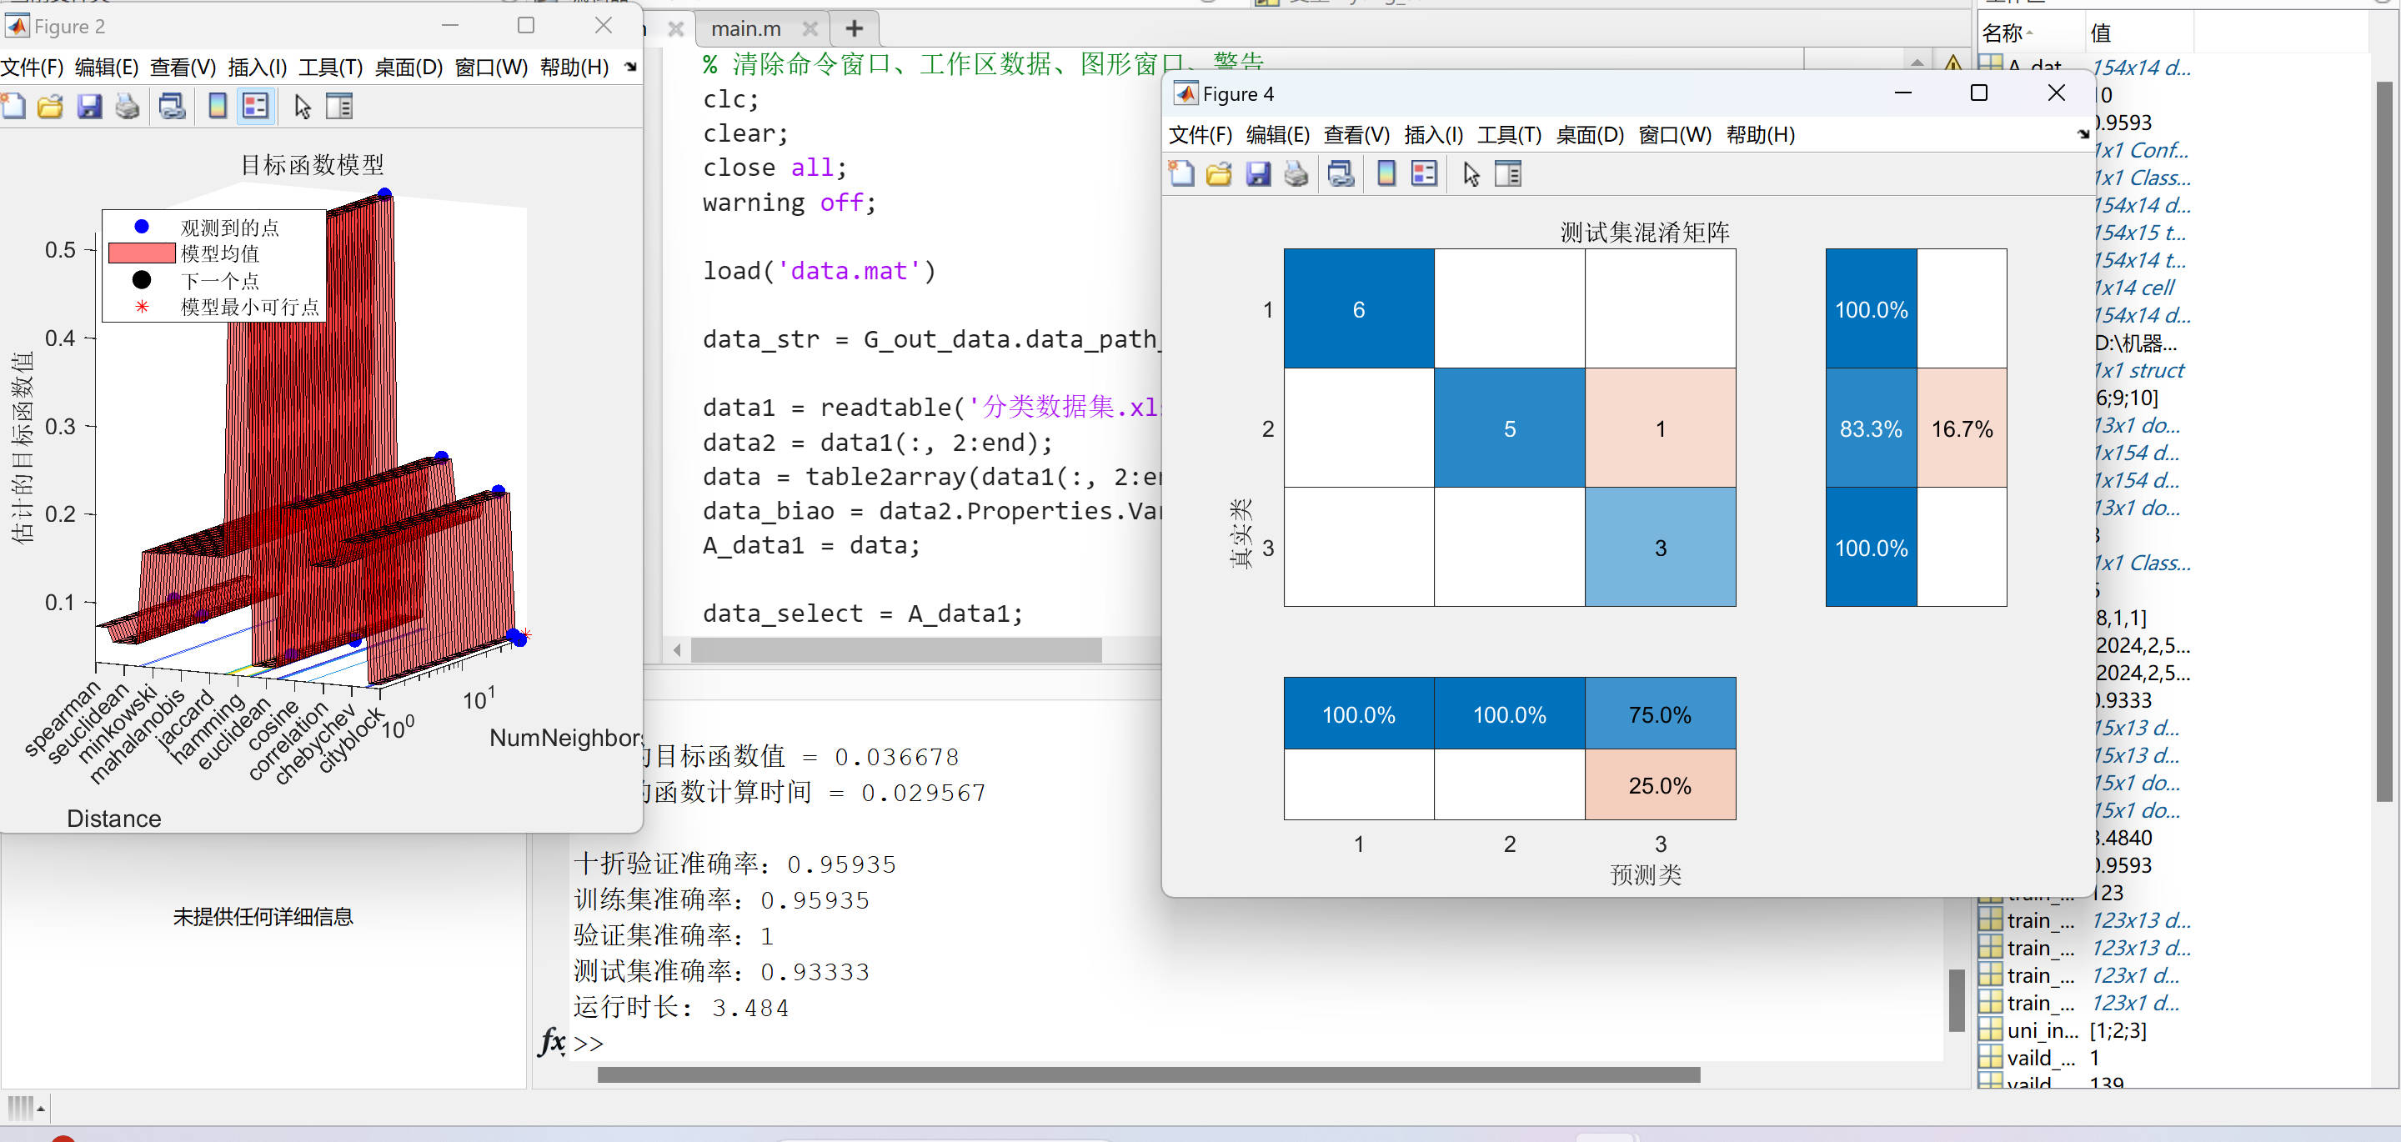This screenshot has width=2401, height=1142.
Task: Click Print Figure icon in Figure 4
Action: [1296, 174]
